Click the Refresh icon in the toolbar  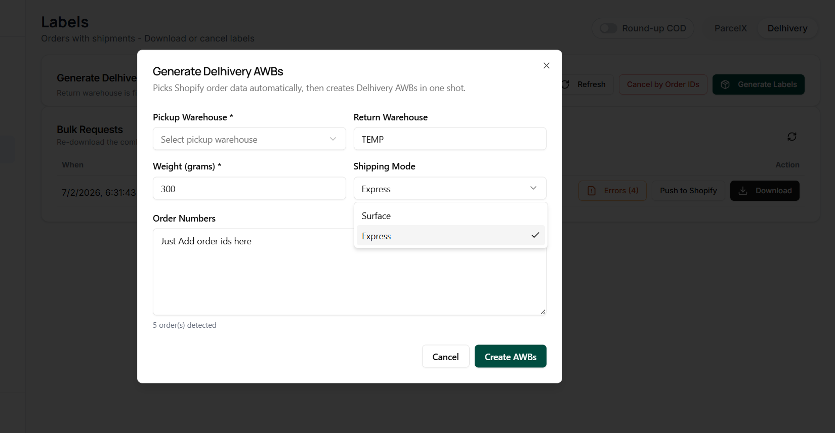[x=566, y=84]
